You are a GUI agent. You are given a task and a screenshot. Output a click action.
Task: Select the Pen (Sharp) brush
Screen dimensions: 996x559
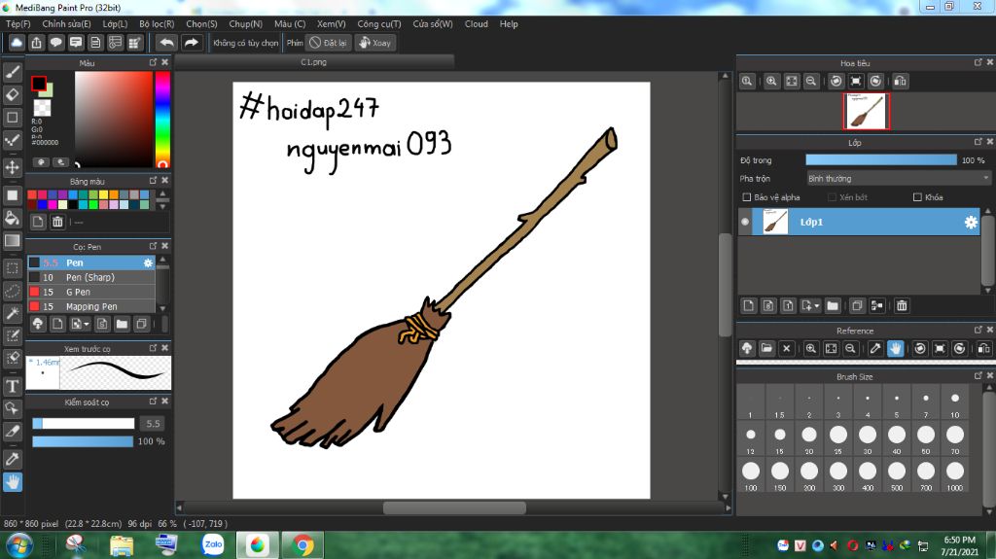[91, 277]
